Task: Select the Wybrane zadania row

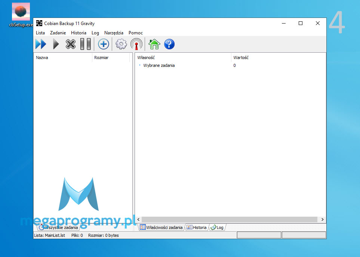Action: click(x=230, y=65)
